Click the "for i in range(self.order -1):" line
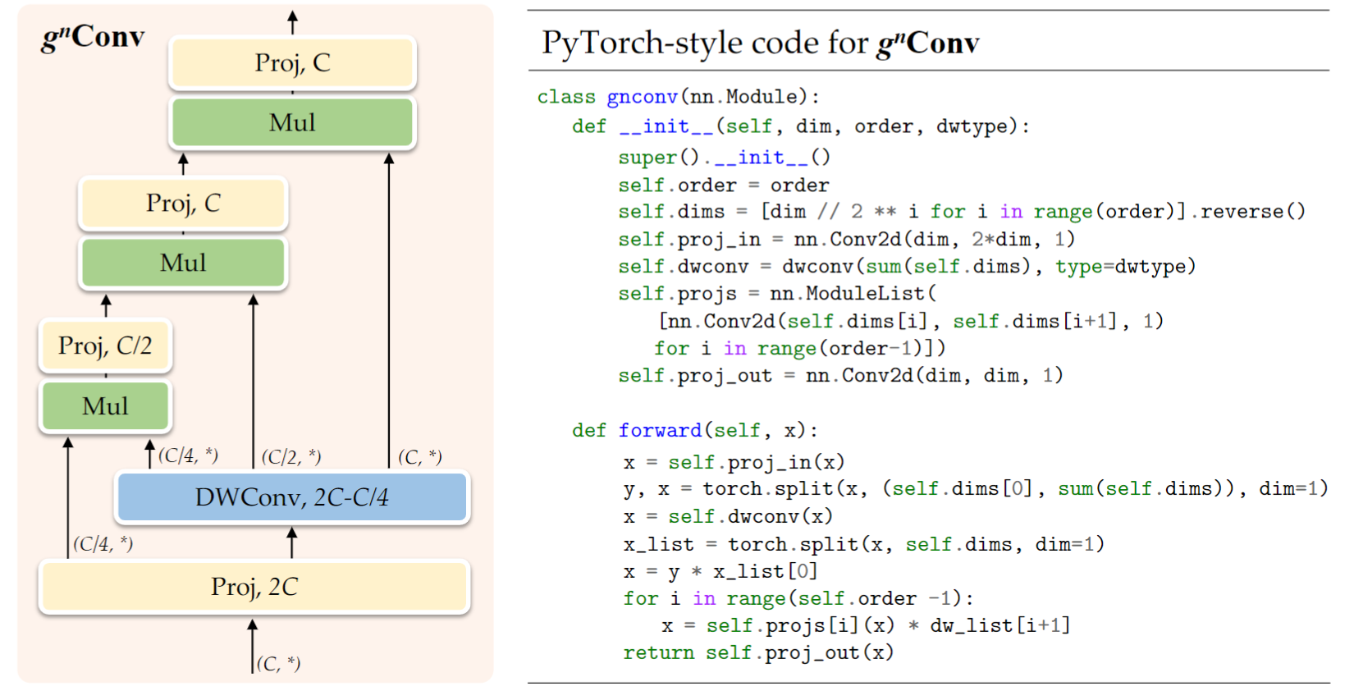The height and width of the screenshot is (700, 1354). 798,598
